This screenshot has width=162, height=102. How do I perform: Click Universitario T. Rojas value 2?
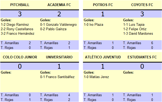coord(69,100)
